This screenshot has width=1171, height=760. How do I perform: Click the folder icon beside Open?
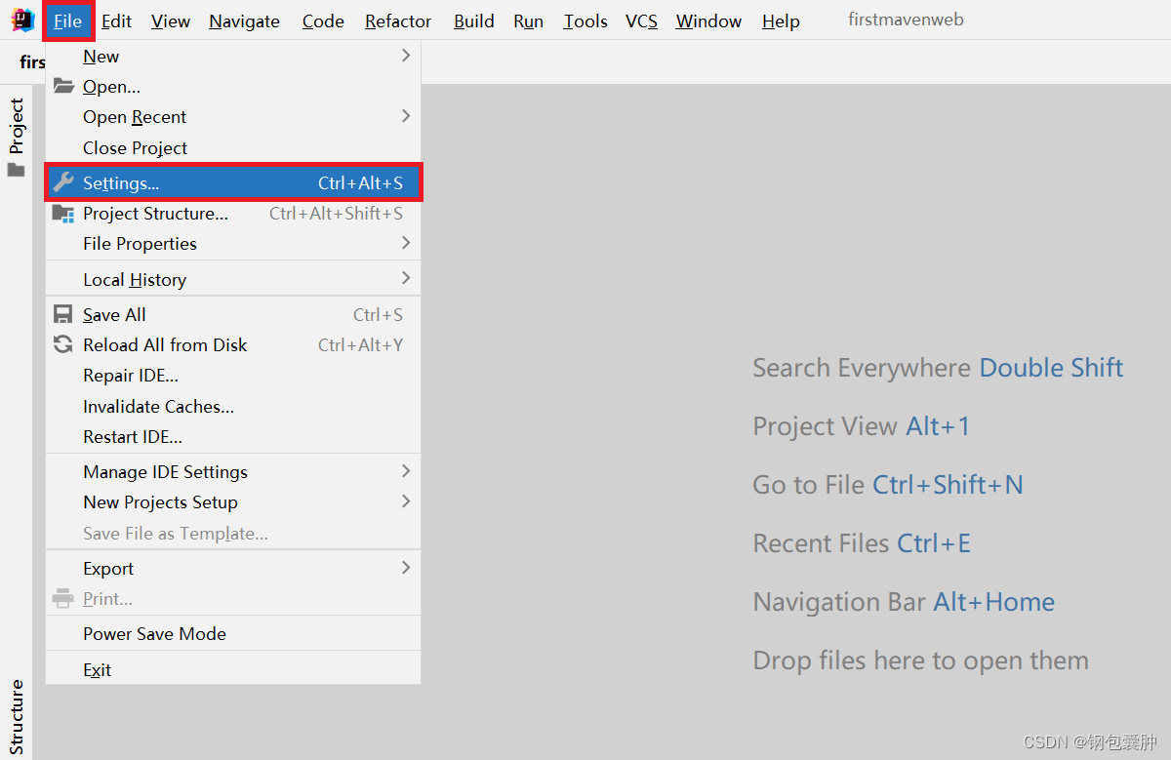[62, 86]
